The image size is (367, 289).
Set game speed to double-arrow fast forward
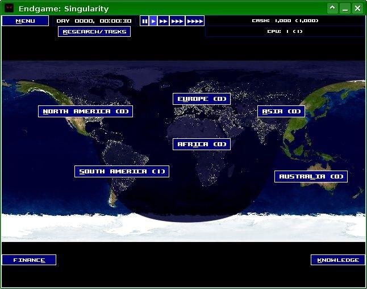pyautogui.click(x=164, y=21)
